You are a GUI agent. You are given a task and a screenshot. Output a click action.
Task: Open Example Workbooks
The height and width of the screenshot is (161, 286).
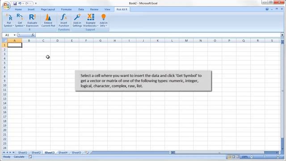91,21
